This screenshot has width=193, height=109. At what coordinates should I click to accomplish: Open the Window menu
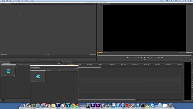click(27, 1)
